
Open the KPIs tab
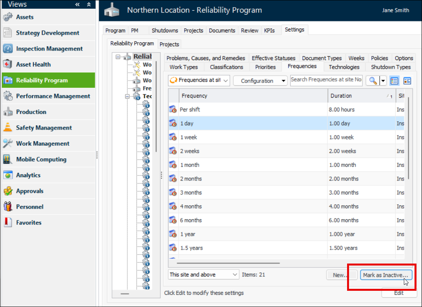coord(270,30)
